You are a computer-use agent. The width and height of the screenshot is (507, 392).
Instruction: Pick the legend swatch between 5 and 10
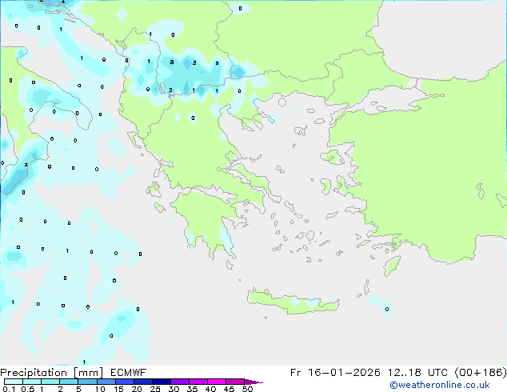coord(87,382)
